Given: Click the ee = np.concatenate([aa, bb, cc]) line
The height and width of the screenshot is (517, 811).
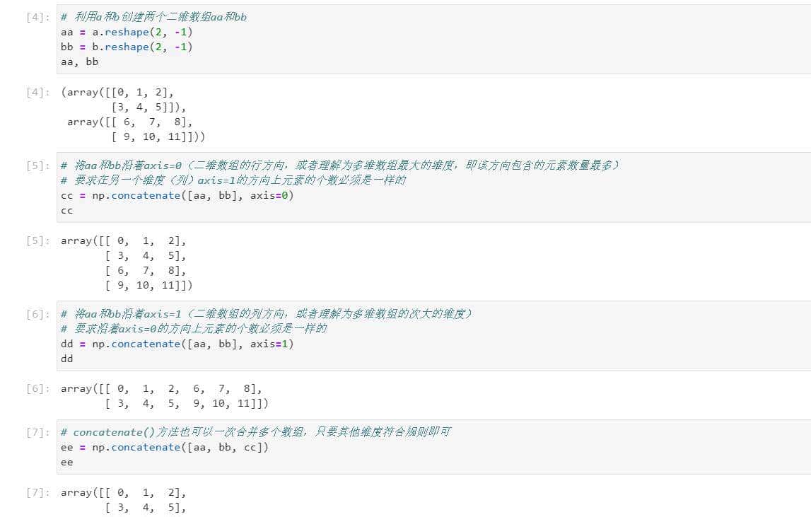Looking at the screenshot, I should [x=165, y=447].
